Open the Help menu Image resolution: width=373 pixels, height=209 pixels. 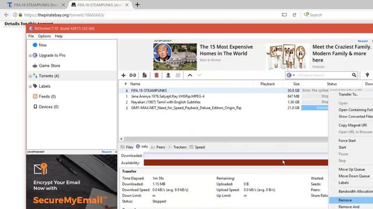(x=59, y=36)
